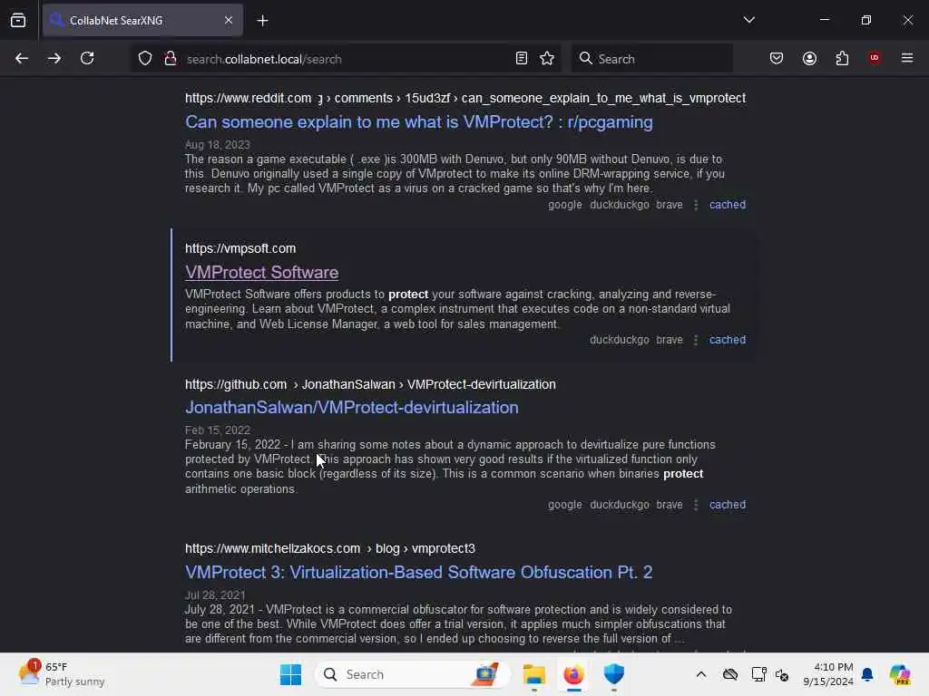The width and height of the screenshot is (929, 696).
Task: Open the Save to Pocket button
Action: (777, 58)
